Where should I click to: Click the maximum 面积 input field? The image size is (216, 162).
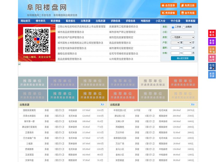187,48
